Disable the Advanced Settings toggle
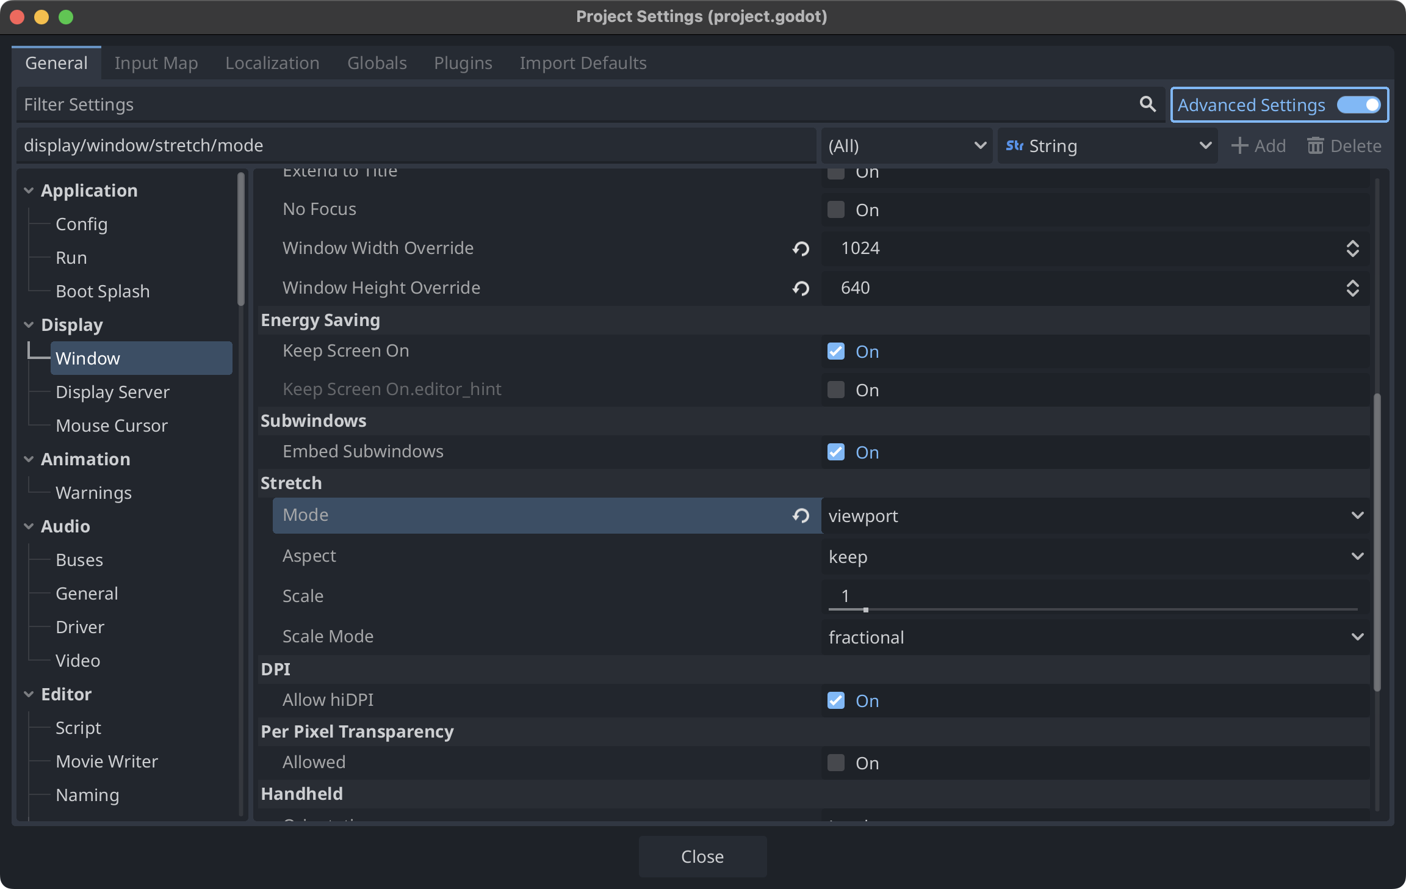Screen dimensions: 1406x889 point(1358,105)
